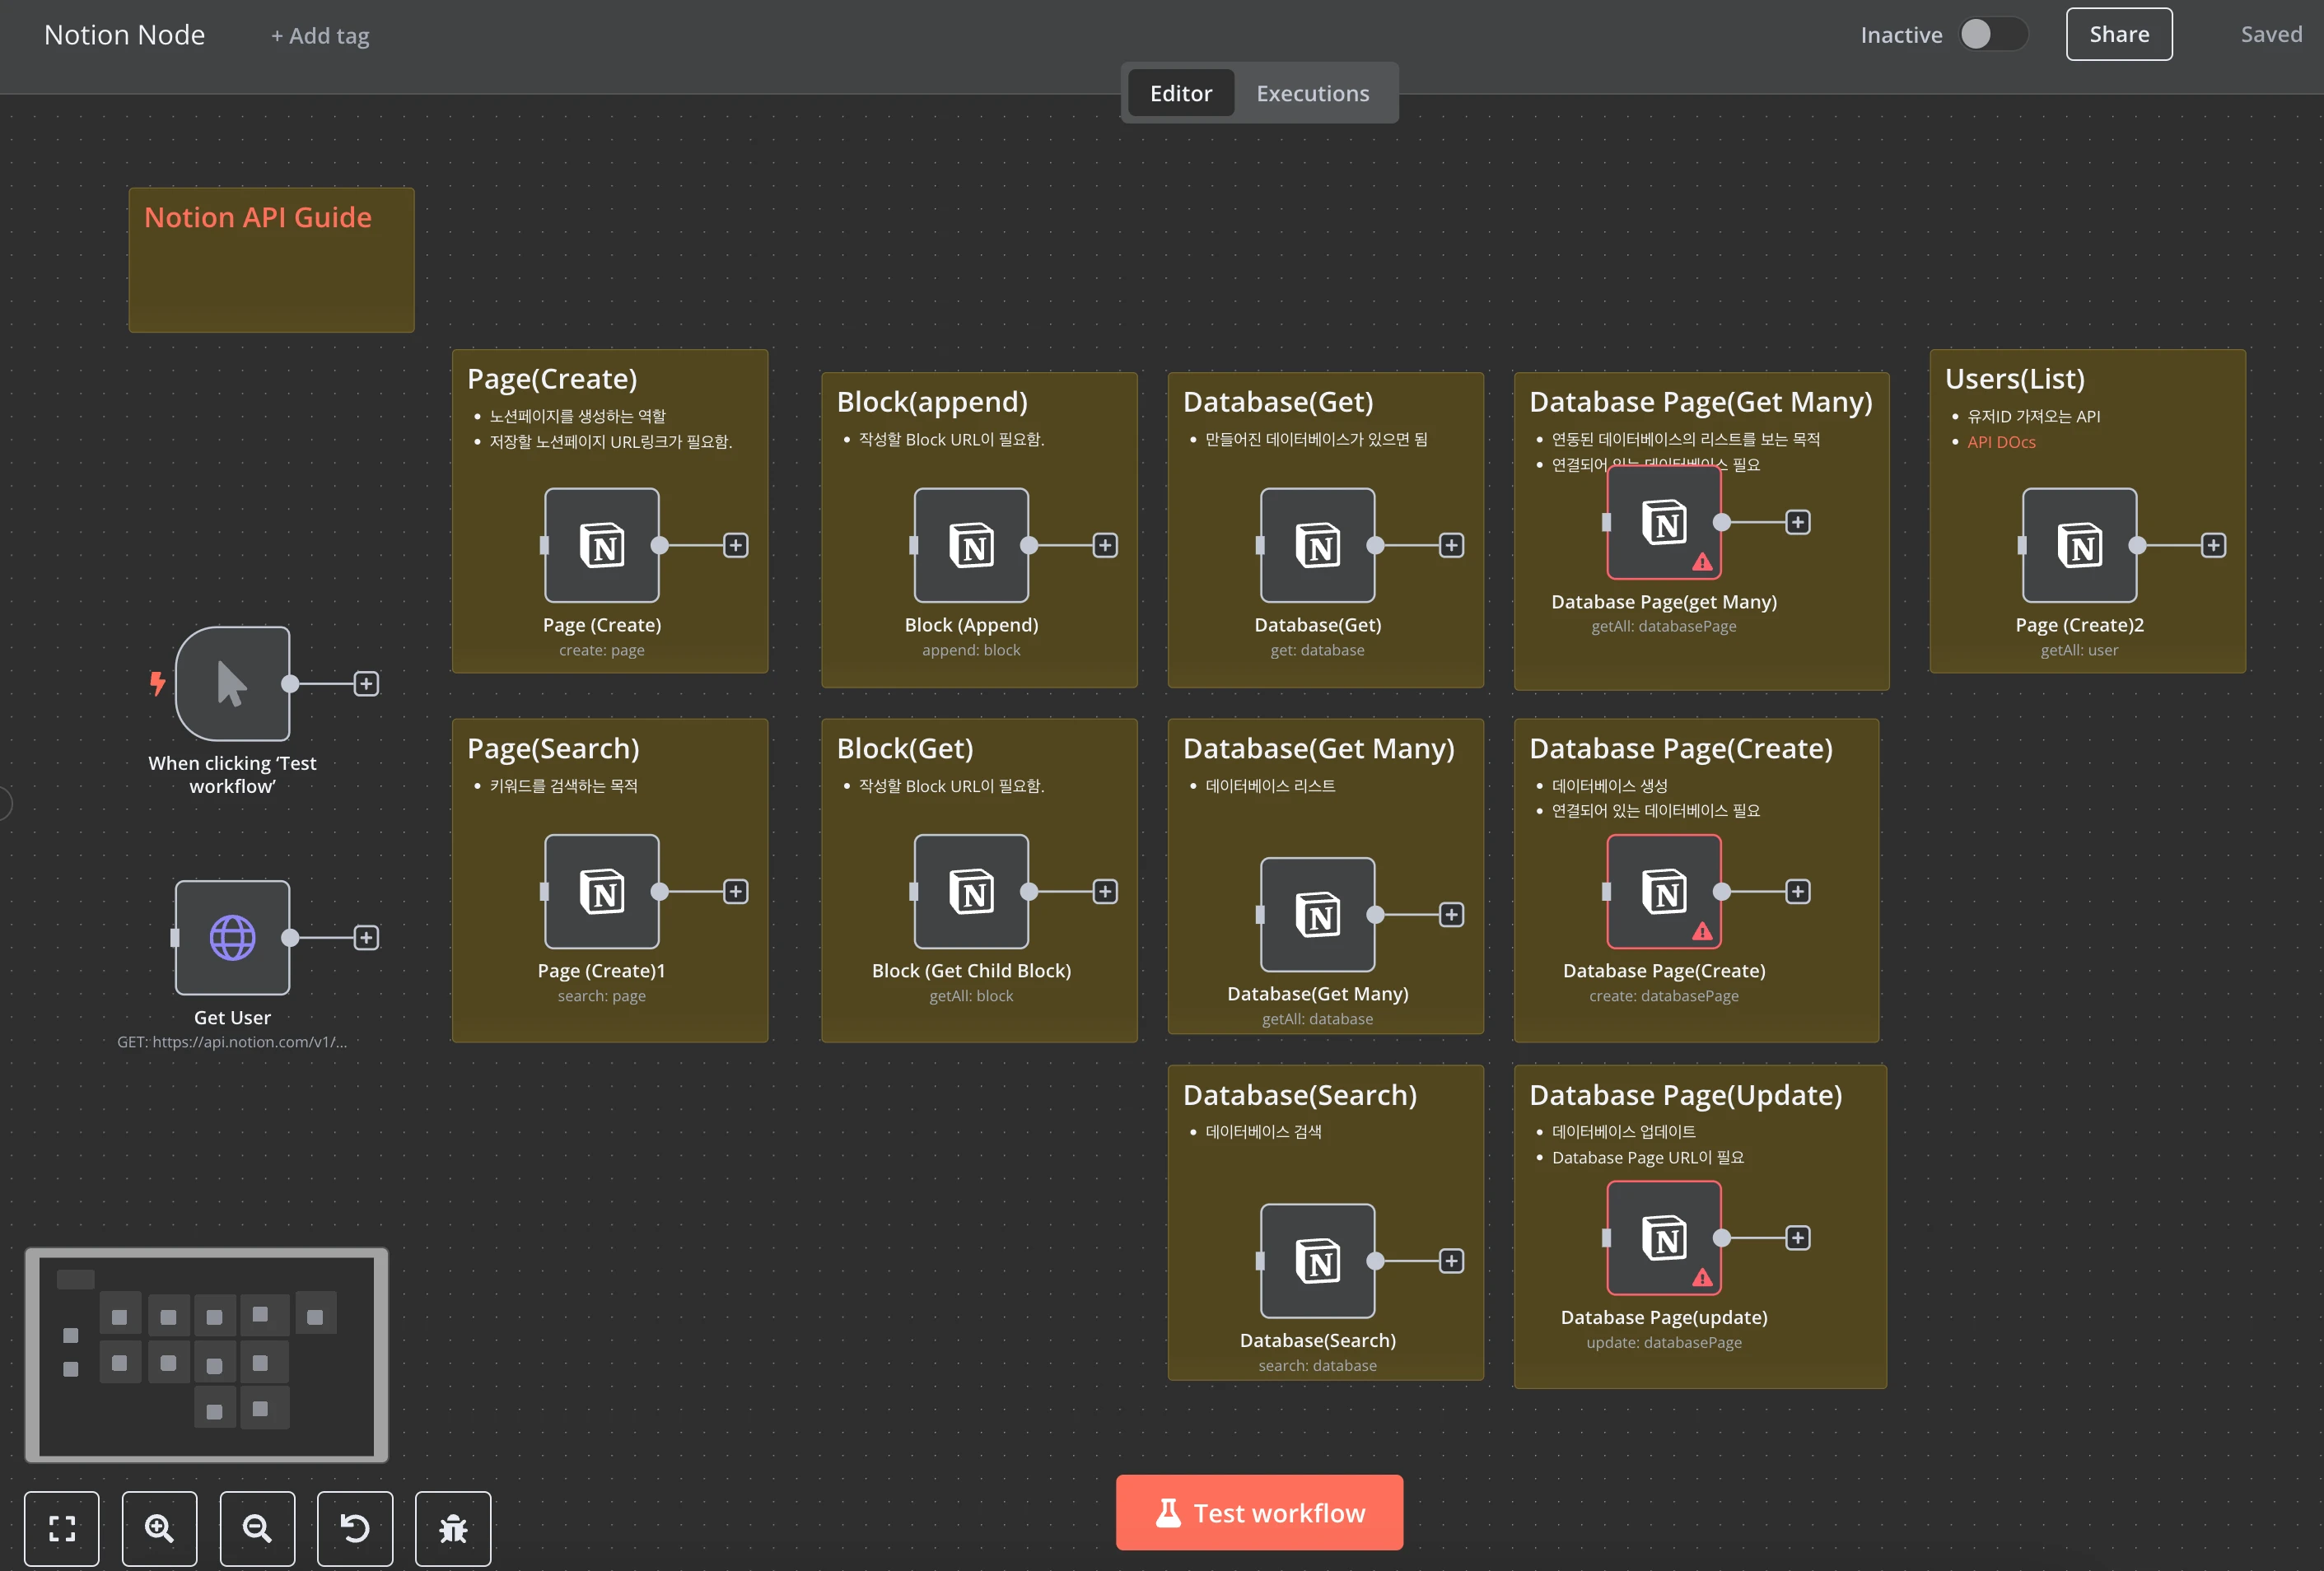Add node after Database(Get) plus connector
This screenshot has width=2324, height=1571.
(x=1451, y=545)
